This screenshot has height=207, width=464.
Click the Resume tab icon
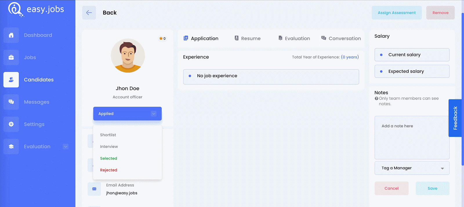pyautogui.click(x=237, y=38)
